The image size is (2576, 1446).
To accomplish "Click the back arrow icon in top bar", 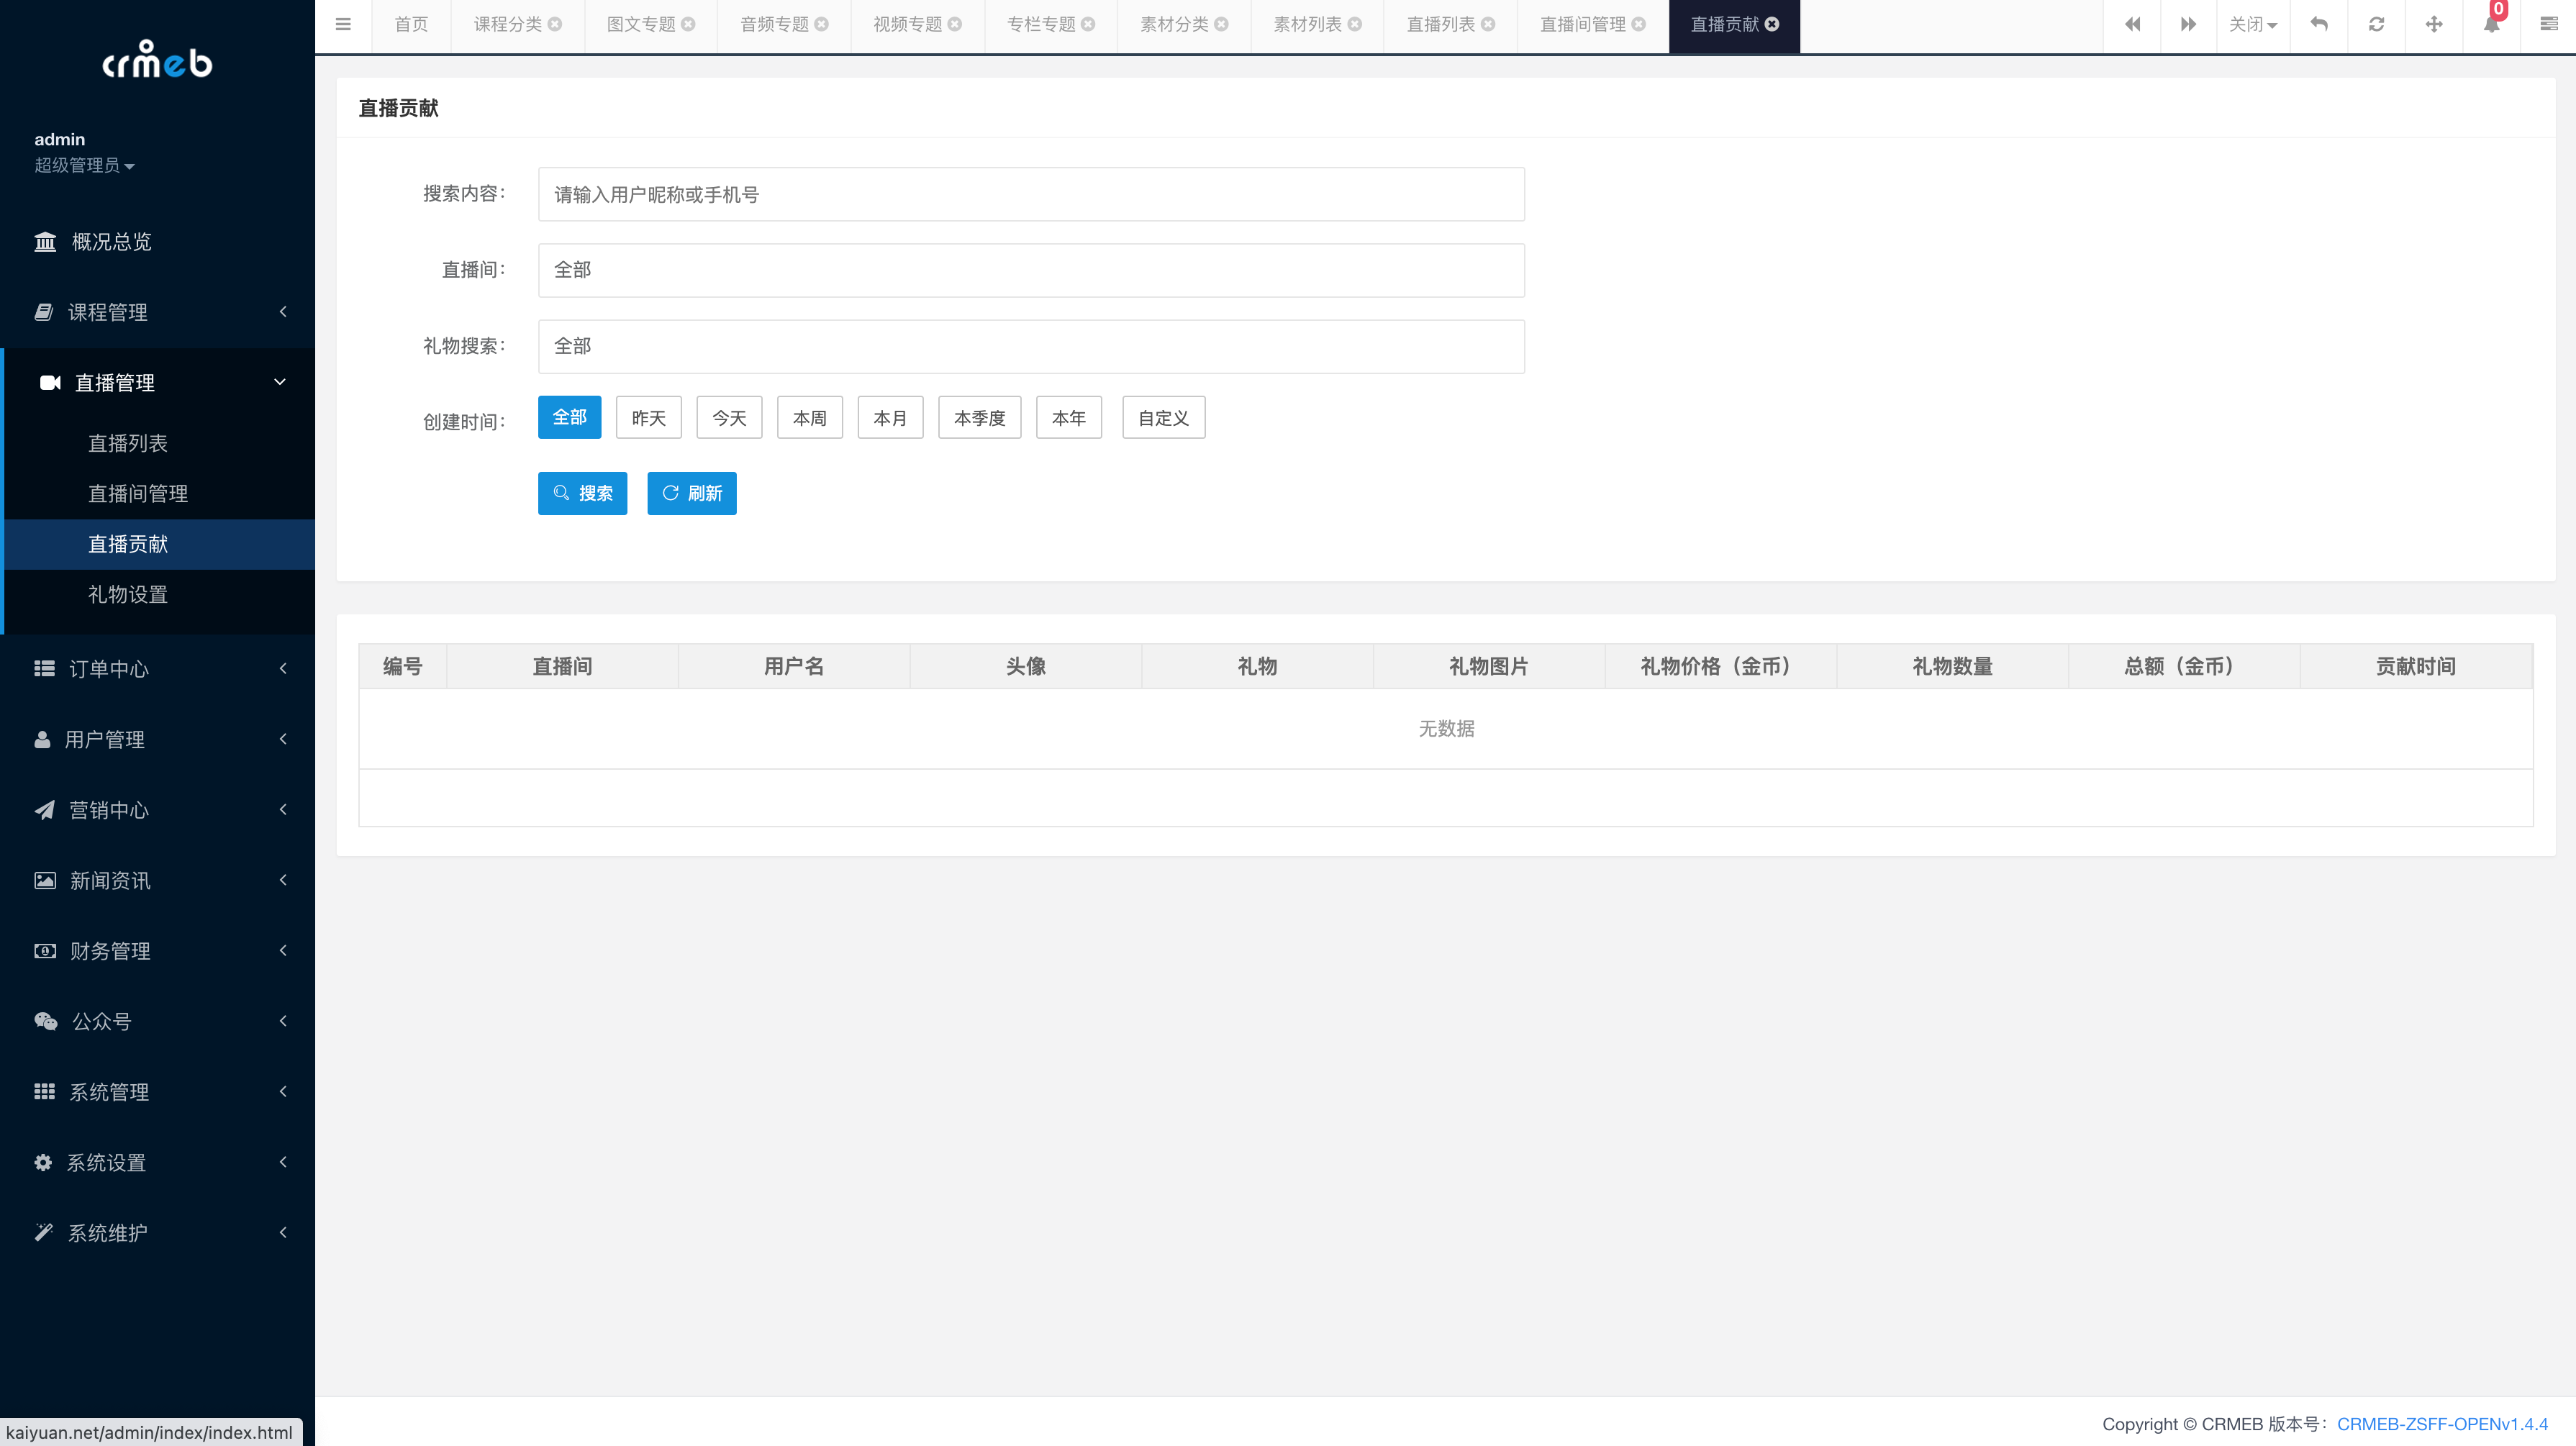I will tap(2319, 24).
